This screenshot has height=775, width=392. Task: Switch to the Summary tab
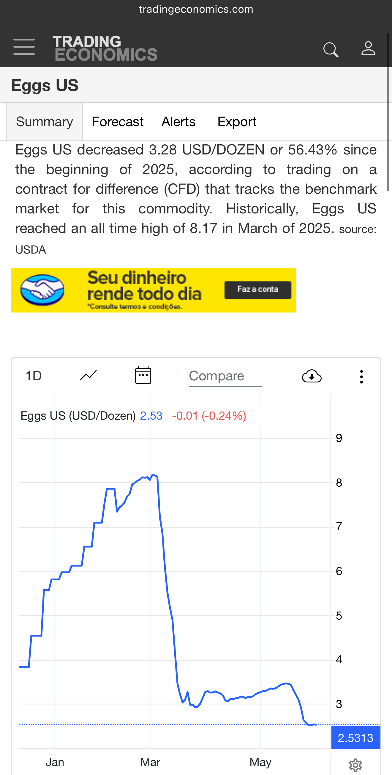[45, 122]
